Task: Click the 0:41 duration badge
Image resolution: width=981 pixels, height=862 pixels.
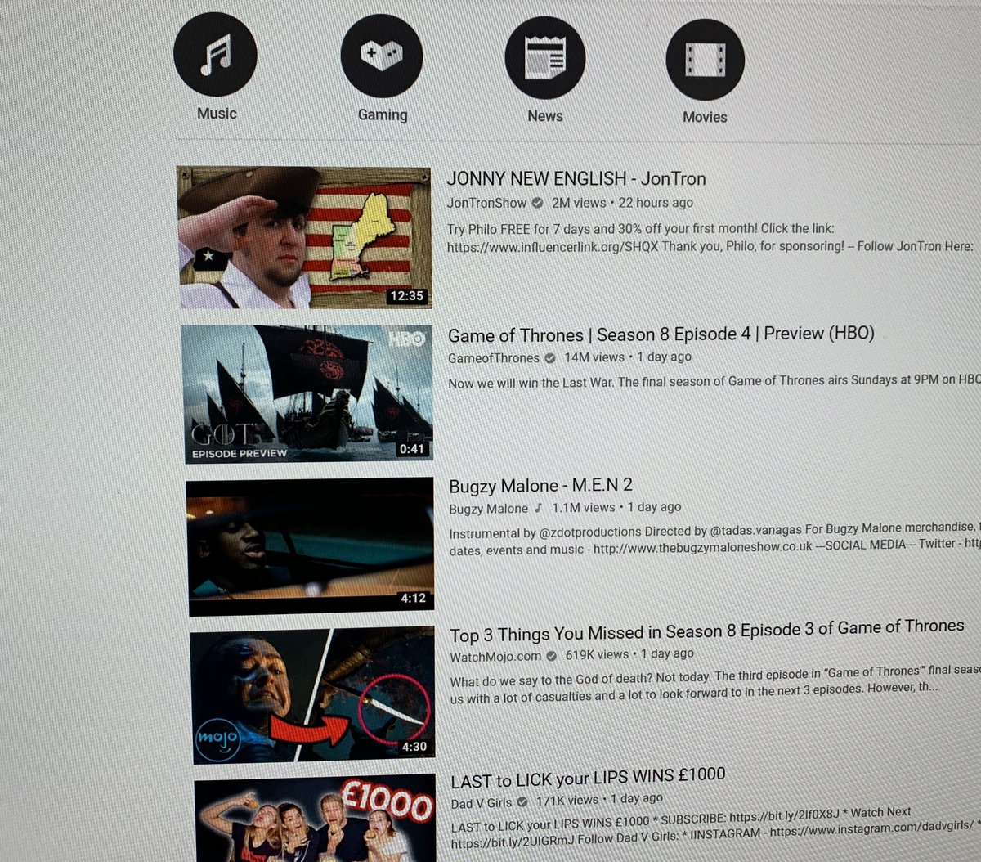Action: (x=412, y=449)
